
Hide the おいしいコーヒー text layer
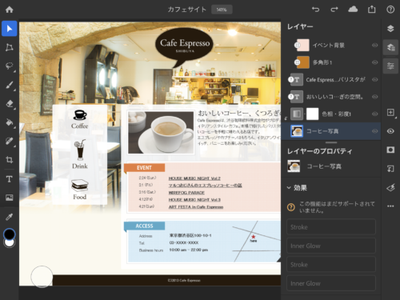(x=374, y=97)
